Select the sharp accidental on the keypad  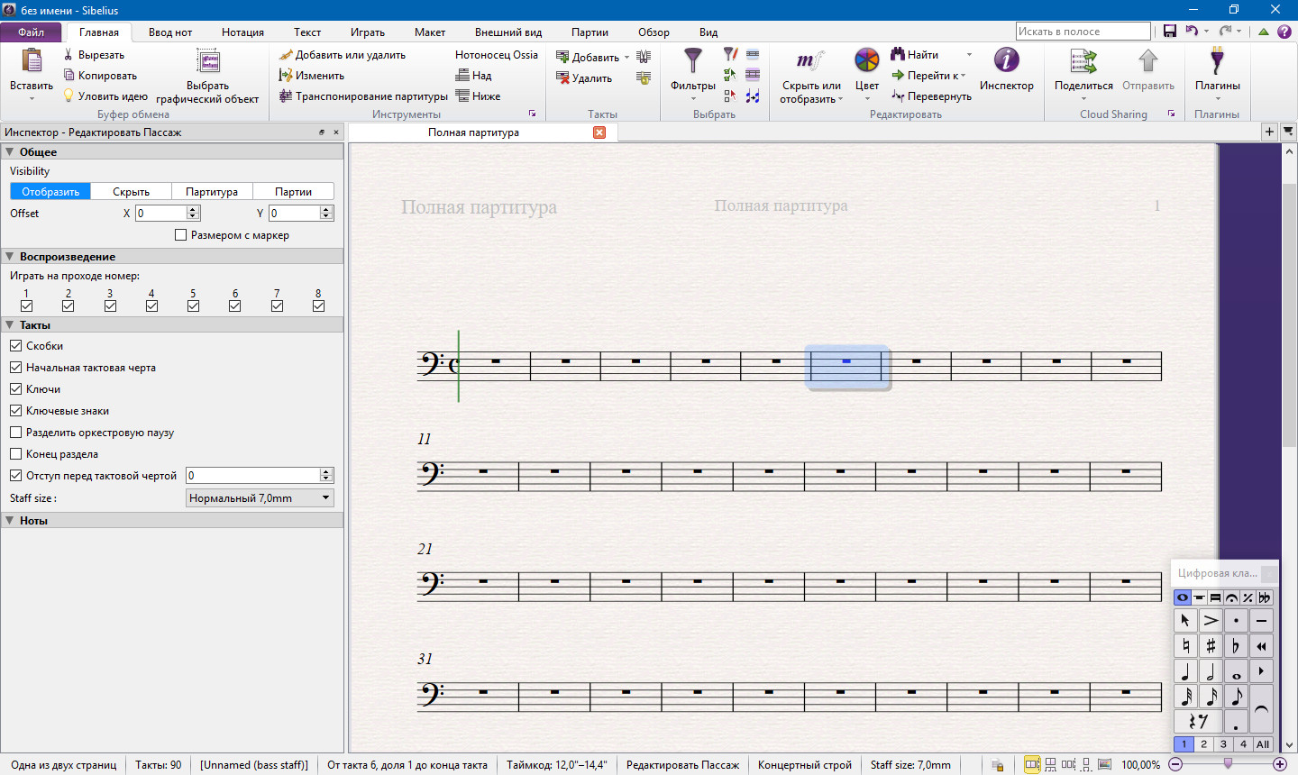(x=1211, y=645)
